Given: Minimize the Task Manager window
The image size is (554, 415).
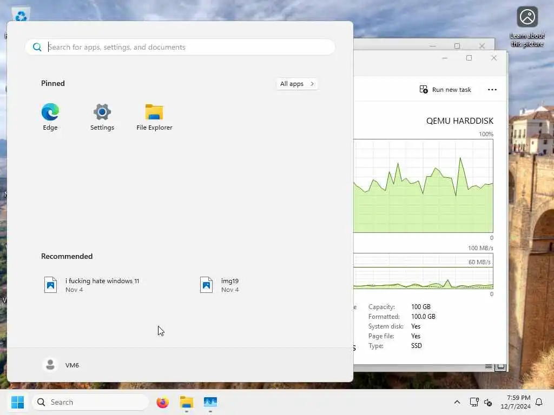Looking at the screenshot, I should pos(445,58).
